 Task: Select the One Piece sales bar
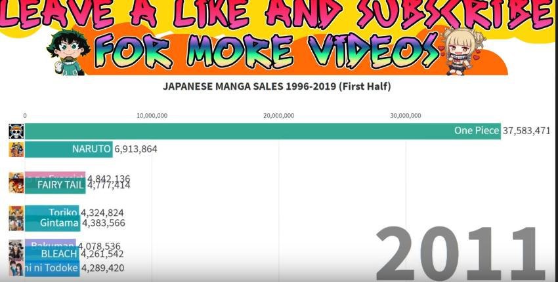coord(263,132)
